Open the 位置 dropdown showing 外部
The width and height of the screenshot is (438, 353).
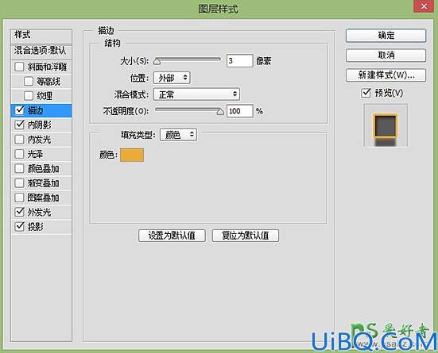point(172,78)
